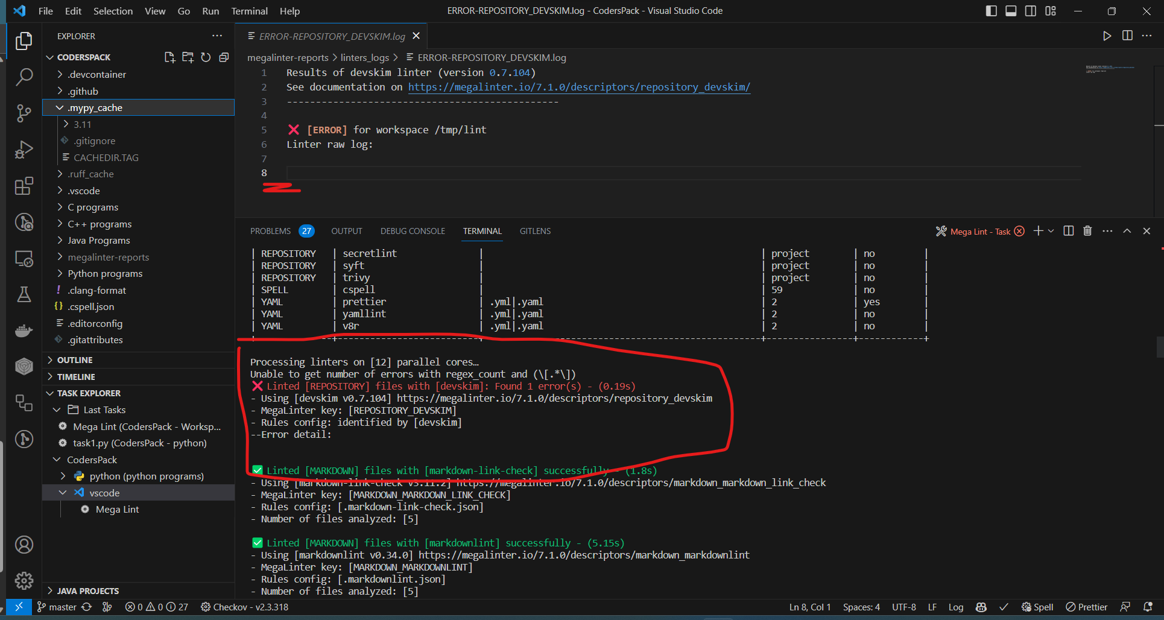
Task: Click Checkov v2.3.318 status item
Action: (244, 607)
